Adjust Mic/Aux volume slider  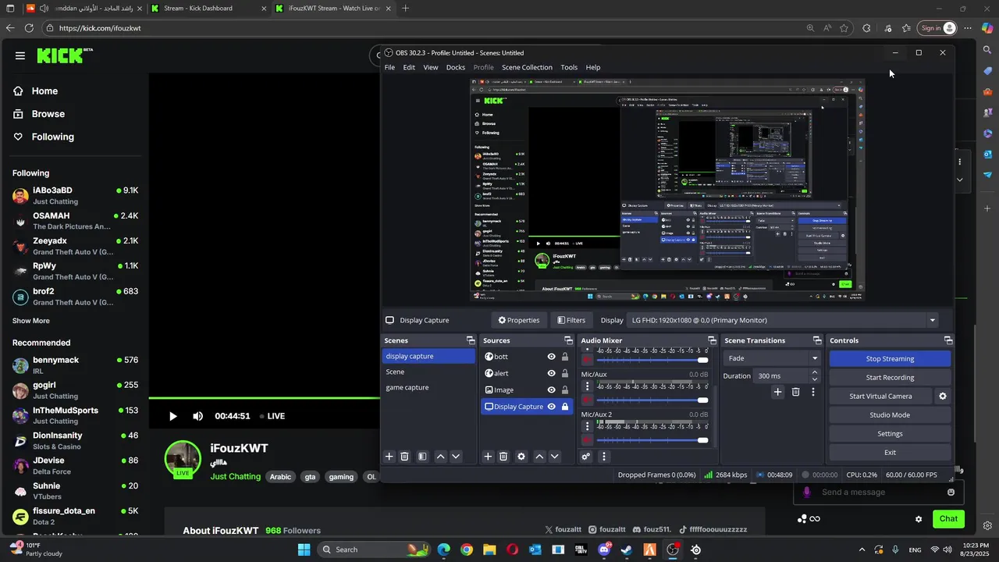(x=652, y=400)
